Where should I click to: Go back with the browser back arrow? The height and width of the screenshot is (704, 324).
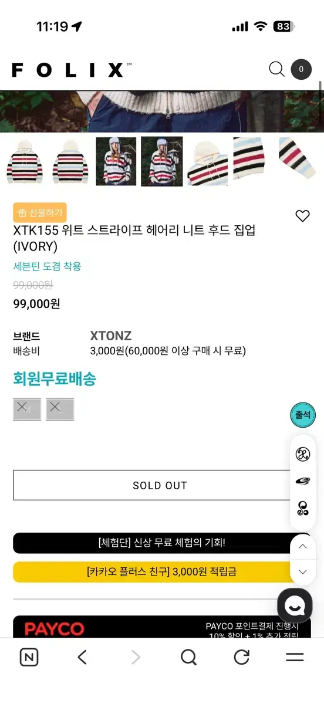point(82,657)
